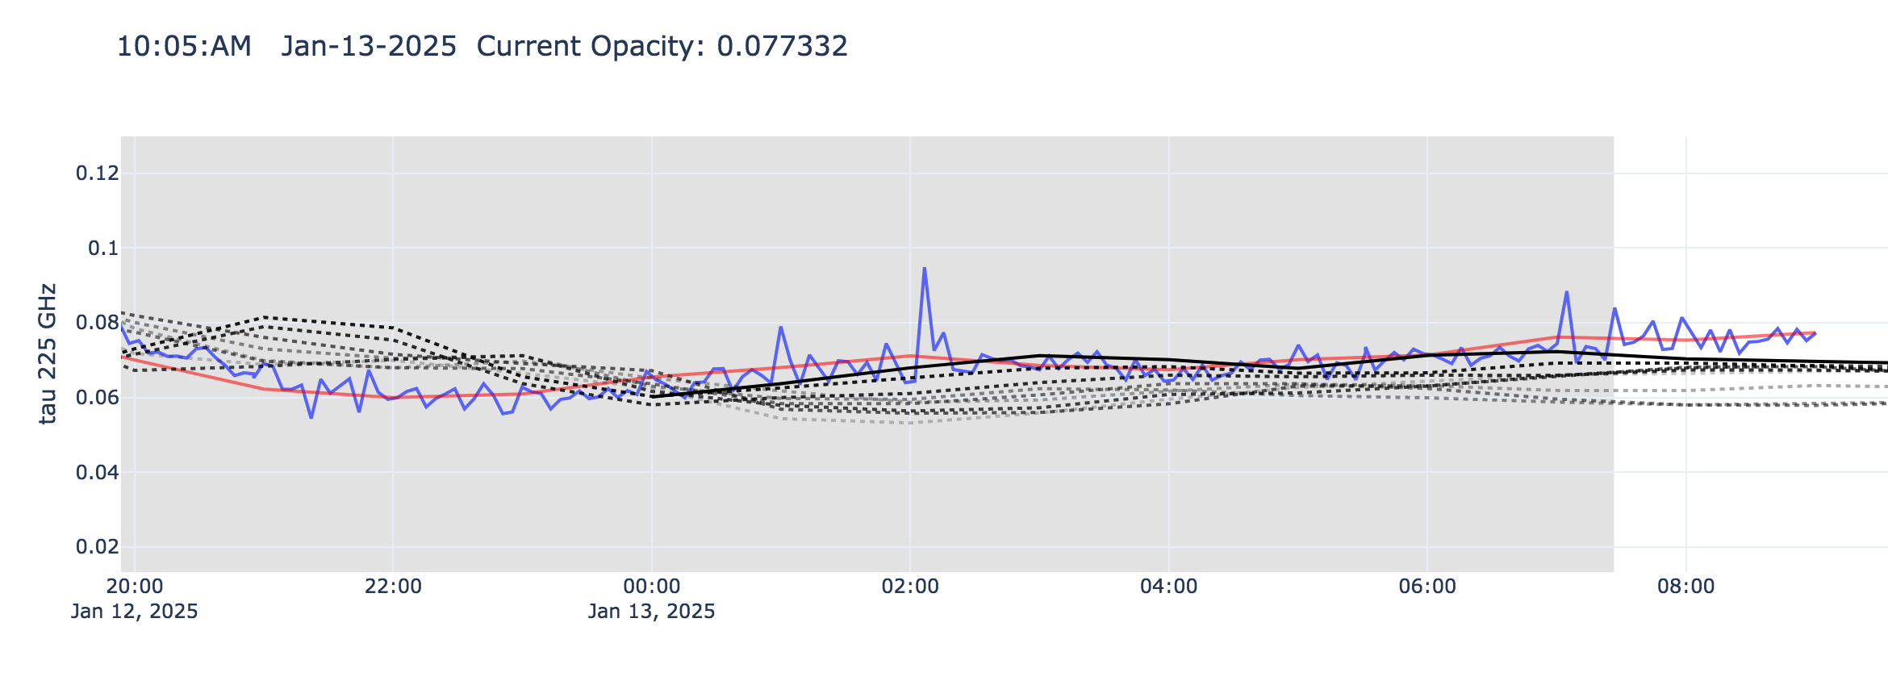Click the 0.02 y-axis tick label
The image size is (1888, 681).
[x=97, y=547]
